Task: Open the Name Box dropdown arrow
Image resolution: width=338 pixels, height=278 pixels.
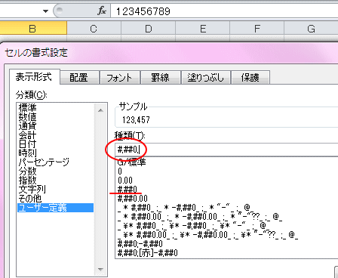Action: (x=45, y=11)
